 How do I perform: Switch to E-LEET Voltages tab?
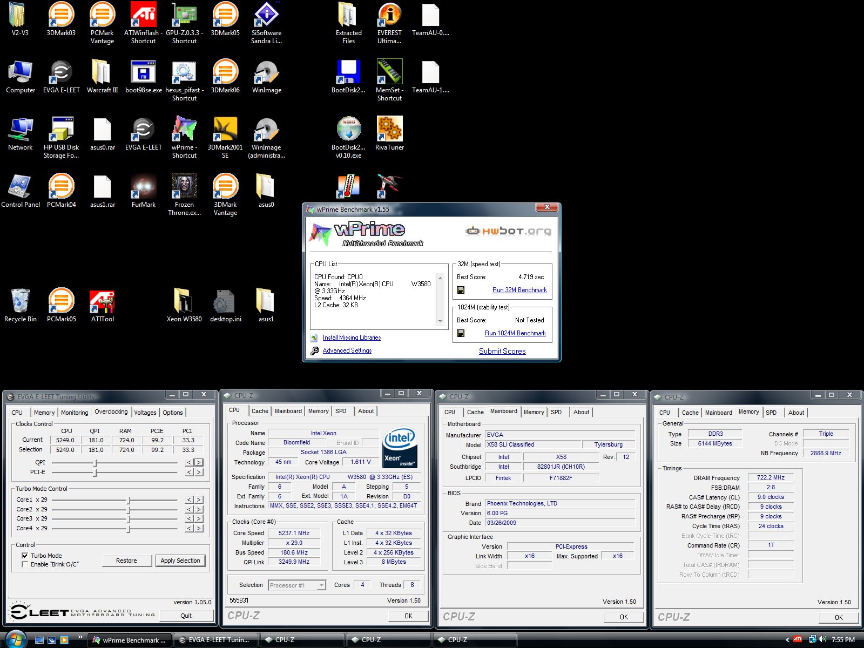[x=145, y=413]
